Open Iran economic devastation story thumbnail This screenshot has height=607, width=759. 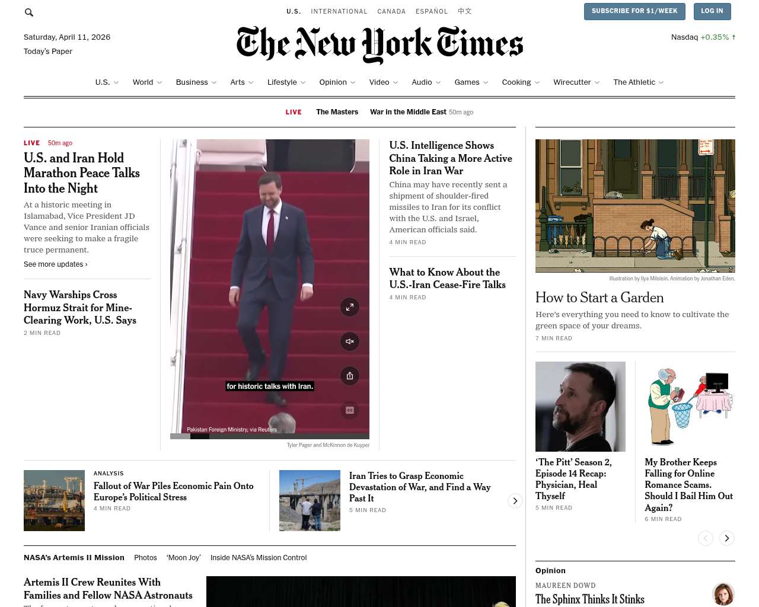[x=310, y=500]
